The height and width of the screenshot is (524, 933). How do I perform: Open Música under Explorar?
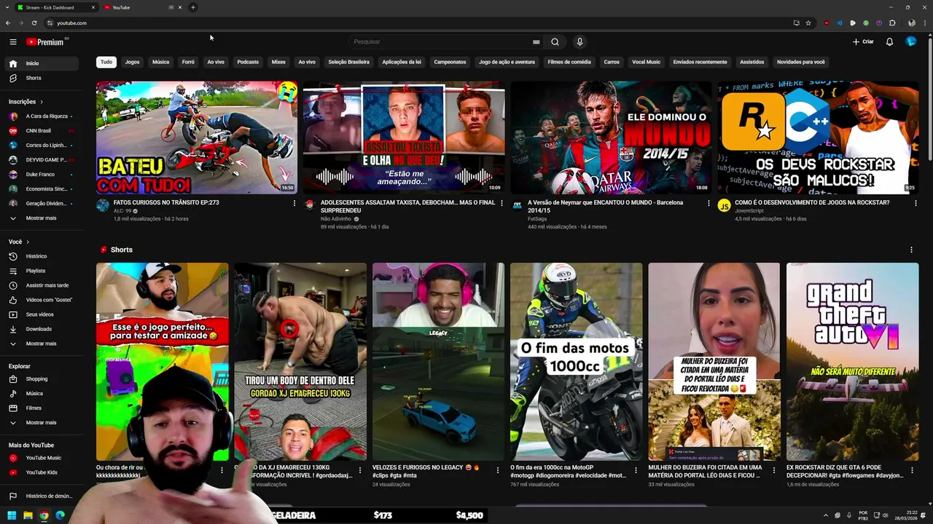[x=42, y=394]
